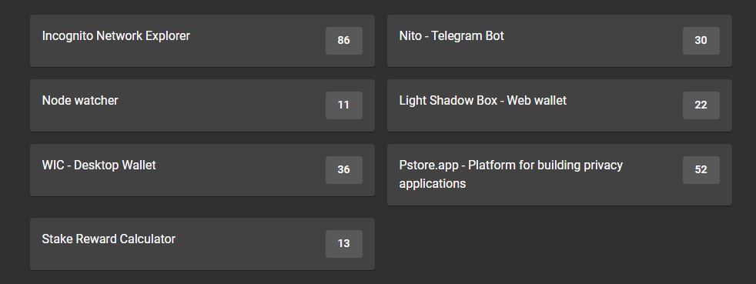Click the 22 count badge
This screenshot has height=284, width=756.
[x=701, y=105]
